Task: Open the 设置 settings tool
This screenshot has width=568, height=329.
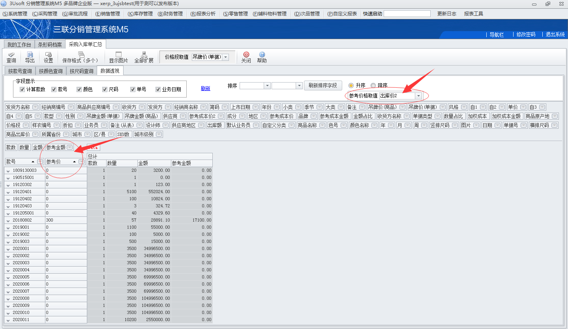Action: (x=48, y=57)
